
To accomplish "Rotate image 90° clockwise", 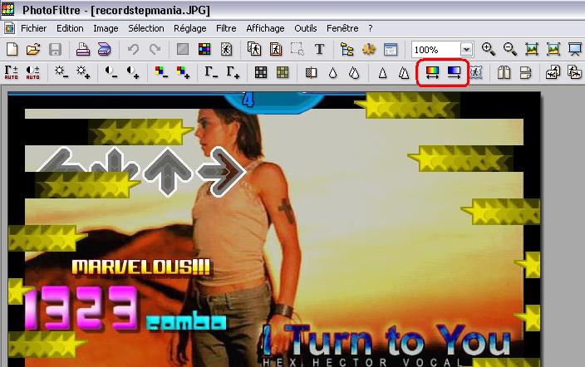I will (574, 72).
